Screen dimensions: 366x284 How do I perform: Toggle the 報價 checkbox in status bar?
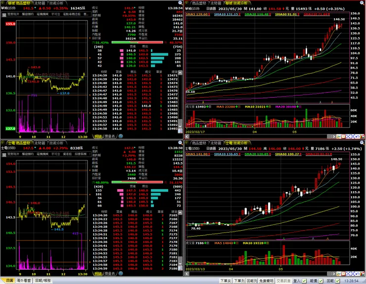tap(321, 281)
